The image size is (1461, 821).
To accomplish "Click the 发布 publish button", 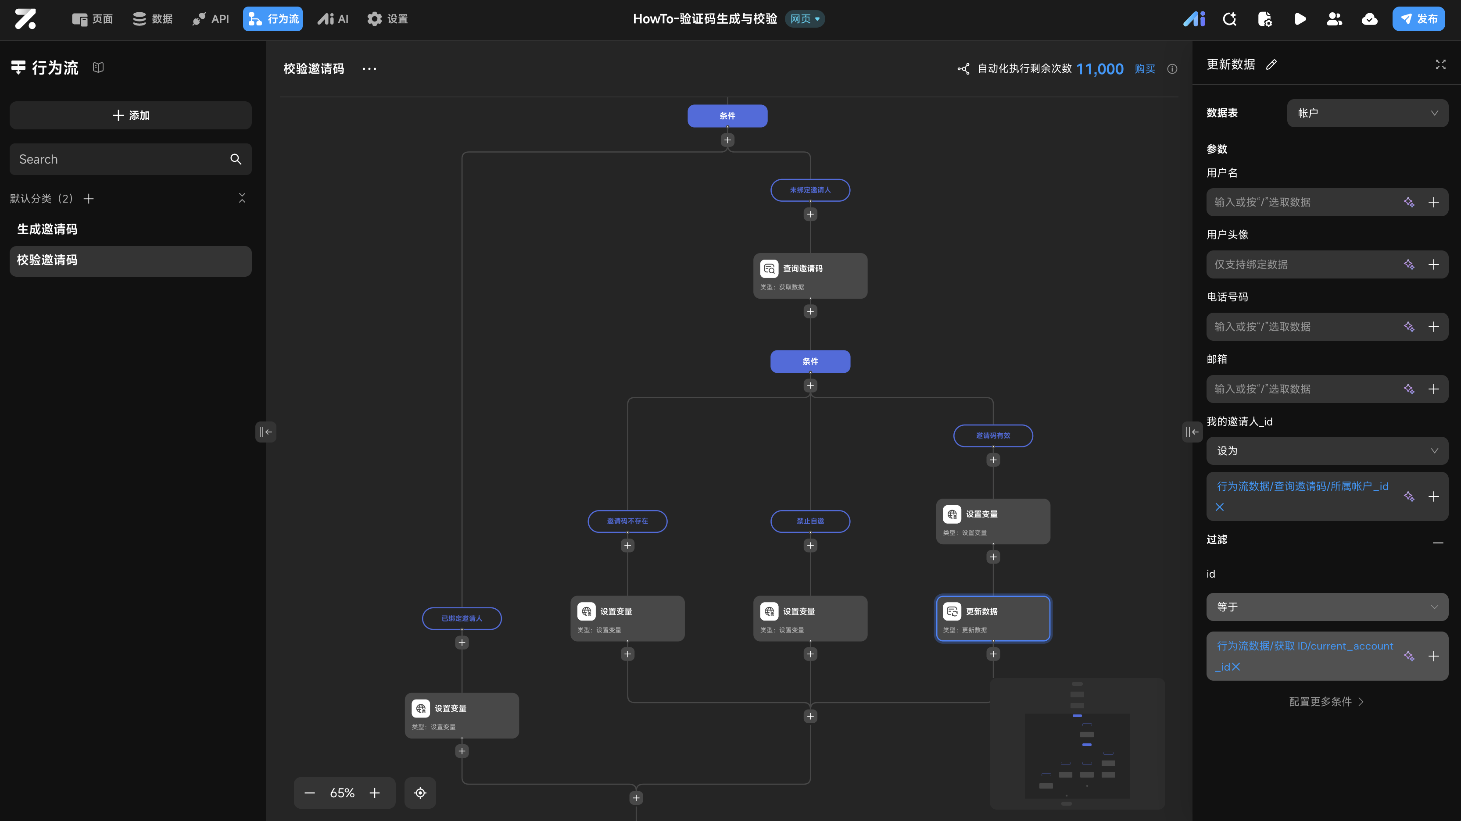I will point(1418,19).
